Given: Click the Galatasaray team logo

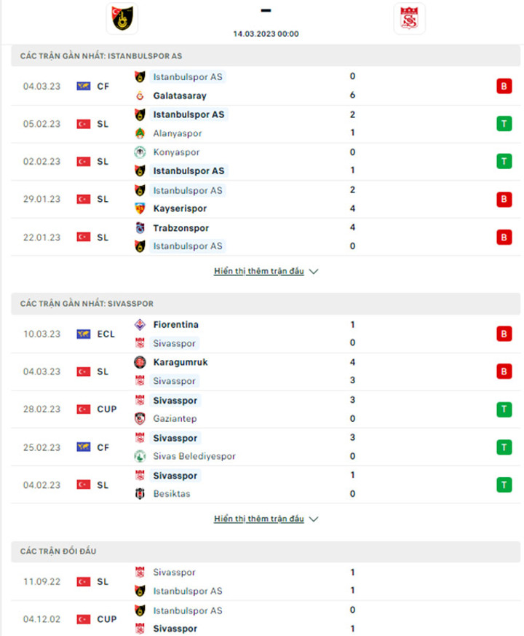Looking at the screenshot, I should pyautogui.click(x=140, y=95).
